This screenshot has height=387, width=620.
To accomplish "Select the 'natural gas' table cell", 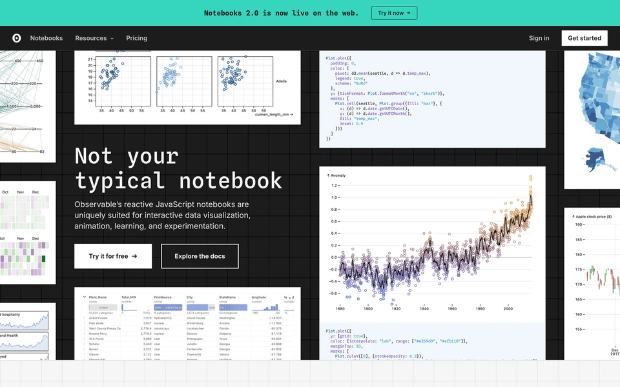I will pos(161,328).
